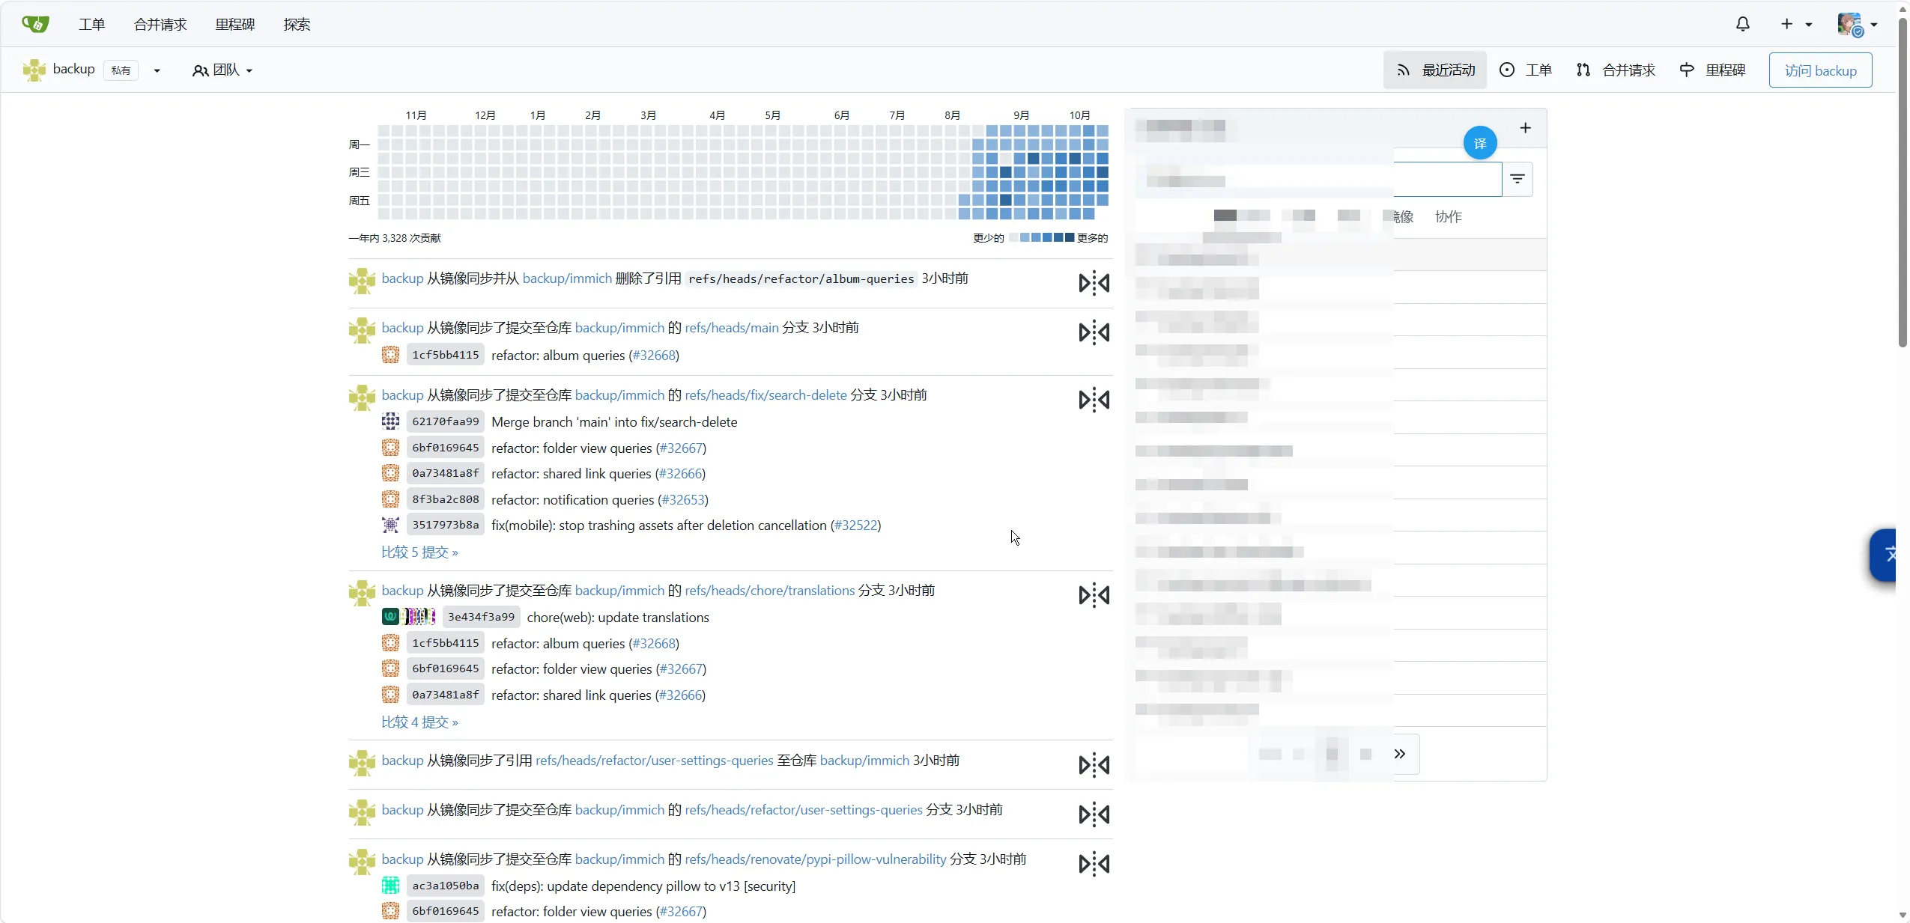Screen dimensions: 1910x923
Task: Open the repository filter icon
Action: tap(1518, 179)
